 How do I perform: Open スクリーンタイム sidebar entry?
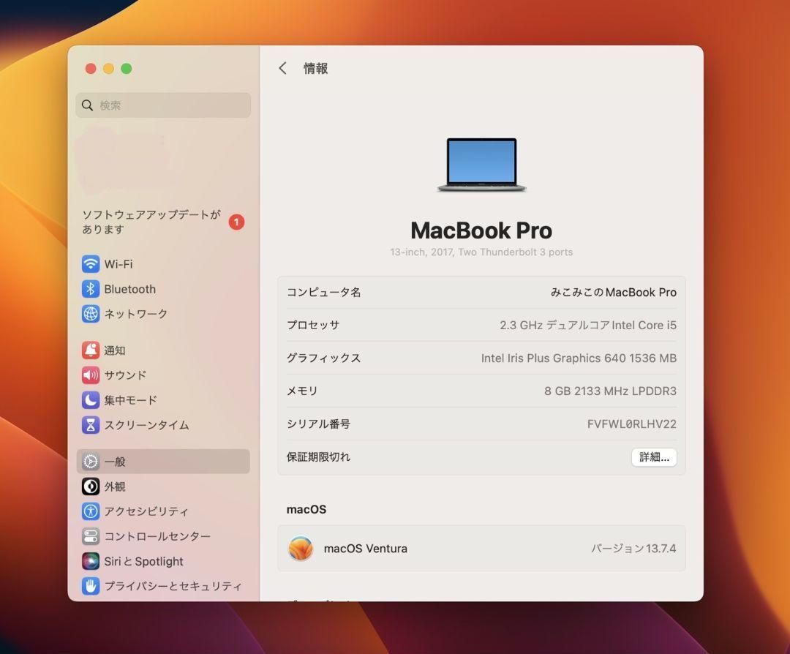[x=163, y=425]
